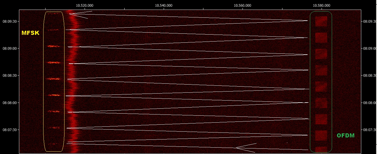Click the 10.520.000 frequency label
The height and width of the screenshot is (154, 377).
coord(85,5)
